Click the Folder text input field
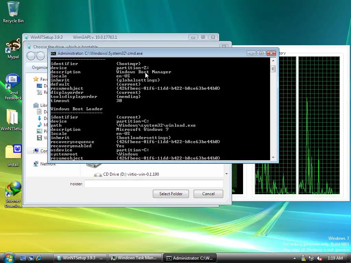The image size is (351, 263). [154, 184]
